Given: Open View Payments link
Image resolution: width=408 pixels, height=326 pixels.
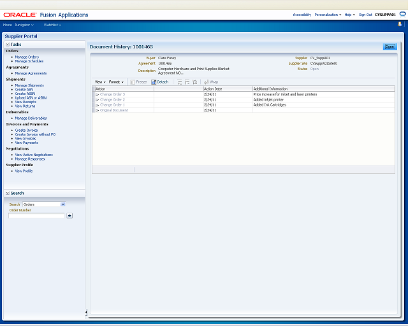Looking at the screenshot, I should [x=27, y=143].
